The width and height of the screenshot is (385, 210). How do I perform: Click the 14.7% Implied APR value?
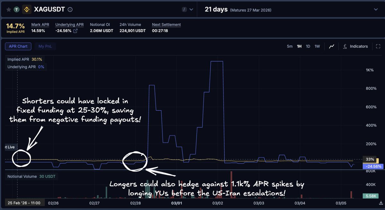coord(15,26)
